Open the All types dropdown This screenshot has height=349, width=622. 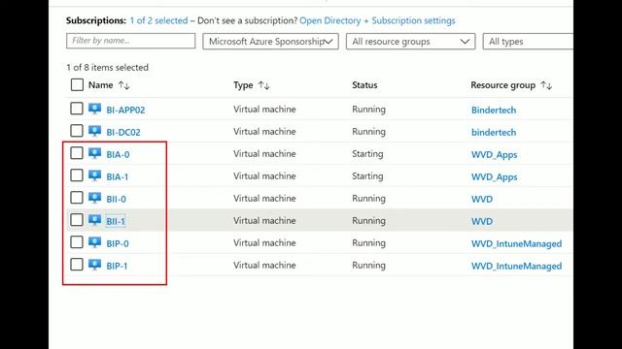[528, 41]
